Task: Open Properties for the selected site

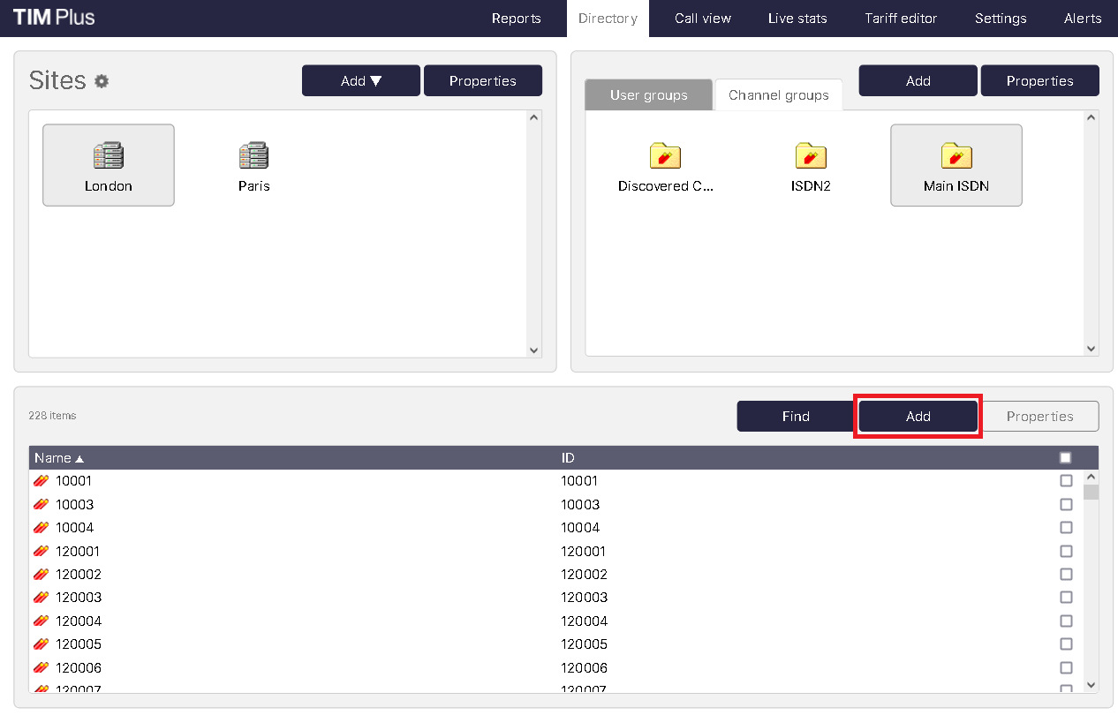Action: coord(482,80)
